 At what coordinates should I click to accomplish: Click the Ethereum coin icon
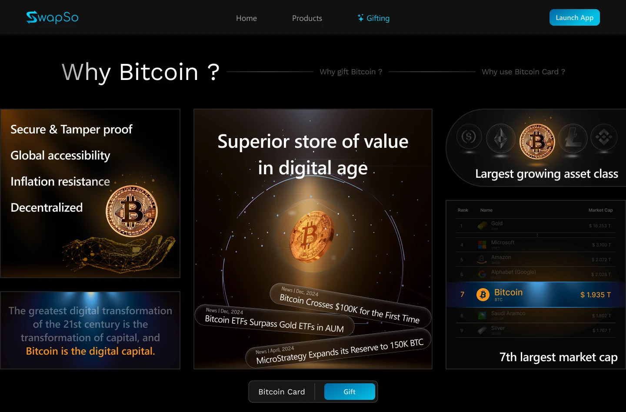point(501,138)
